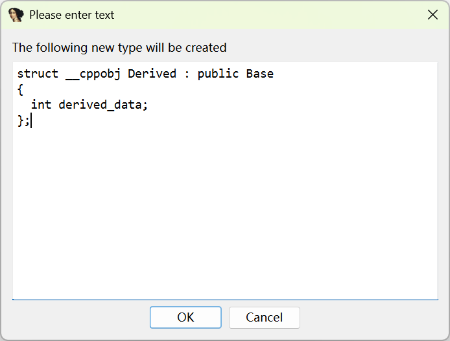Click the colon between Derived and public
This screenshot has height=341, width=450.
(x=187, y=74)
